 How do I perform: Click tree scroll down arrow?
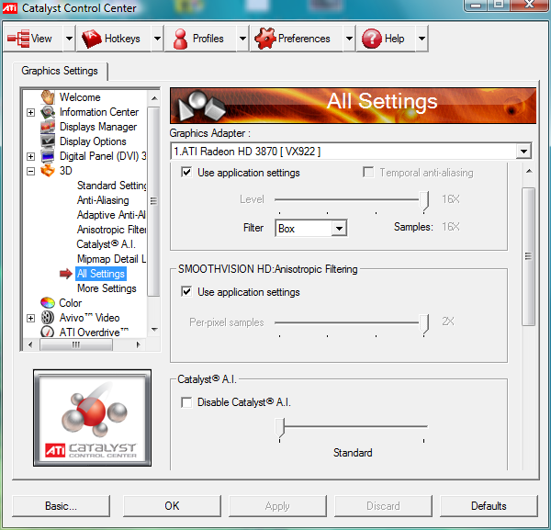[x=154, y=330]
